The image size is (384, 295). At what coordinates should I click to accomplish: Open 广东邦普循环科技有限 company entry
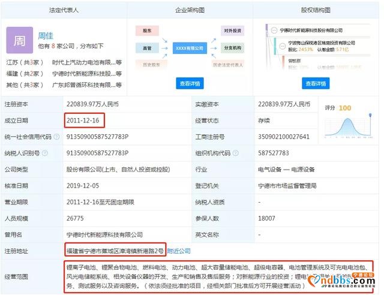tap(87, 85)
